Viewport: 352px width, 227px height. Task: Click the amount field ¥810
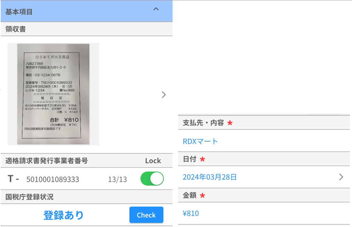click(191, 214)
